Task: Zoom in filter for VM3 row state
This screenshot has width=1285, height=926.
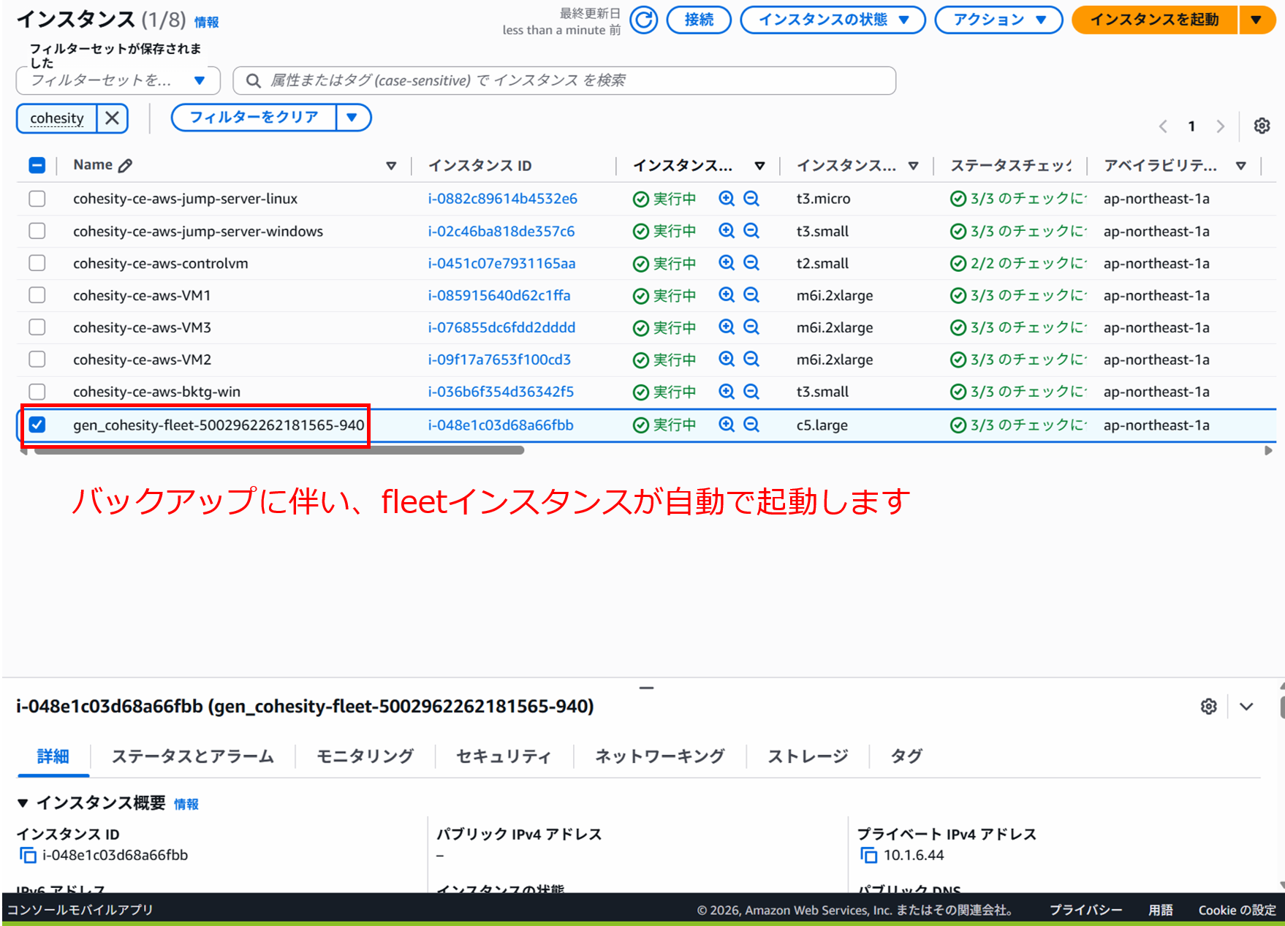Action: coord(727,327)
